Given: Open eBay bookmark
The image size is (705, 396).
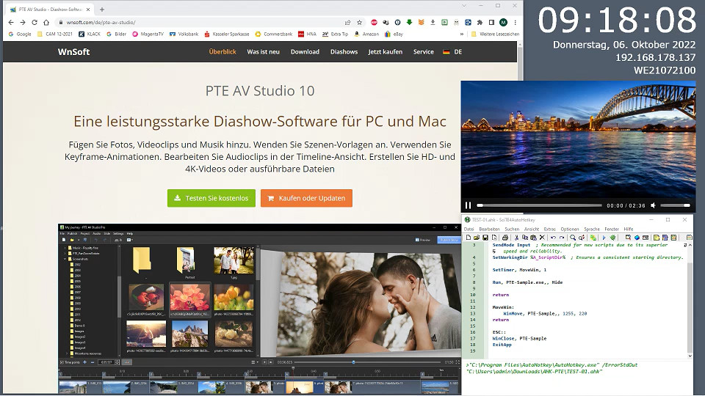Looking at the screenshot, I should [394, 34].
